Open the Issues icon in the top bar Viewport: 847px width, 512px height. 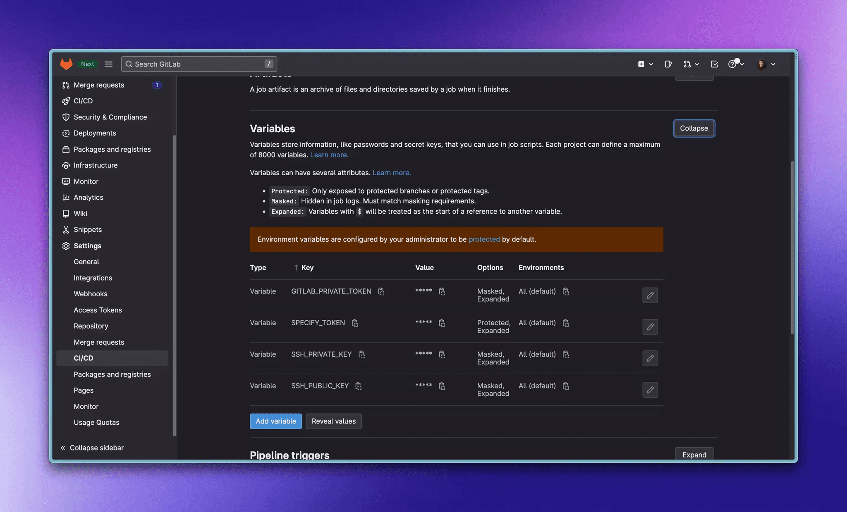(x=668, y=64)
